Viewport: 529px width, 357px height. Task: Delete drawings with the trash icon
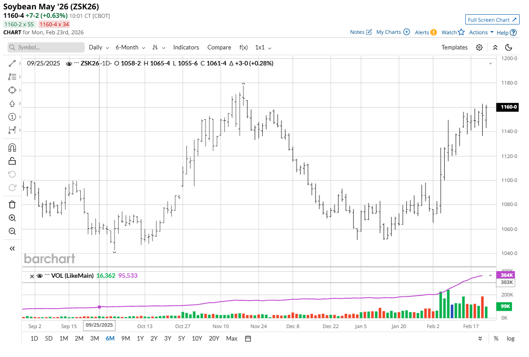pos(12,205)
